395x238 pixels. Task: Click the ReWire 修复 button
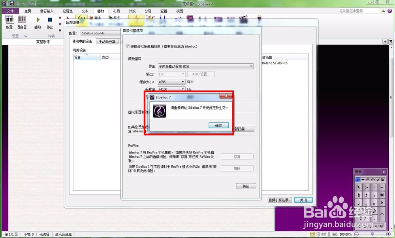237,157
